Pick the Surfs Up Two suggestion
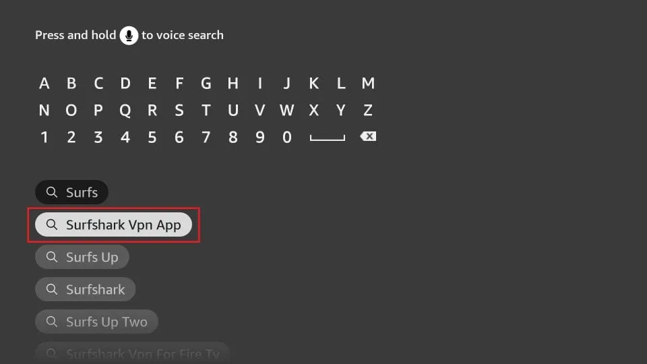This screenshot has width=647, height=364. click(x=96, y=322)
